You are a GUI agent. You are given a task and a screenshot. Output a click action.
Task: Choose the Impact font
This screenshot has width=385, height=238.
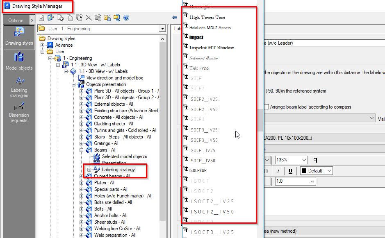coord(196,37)
